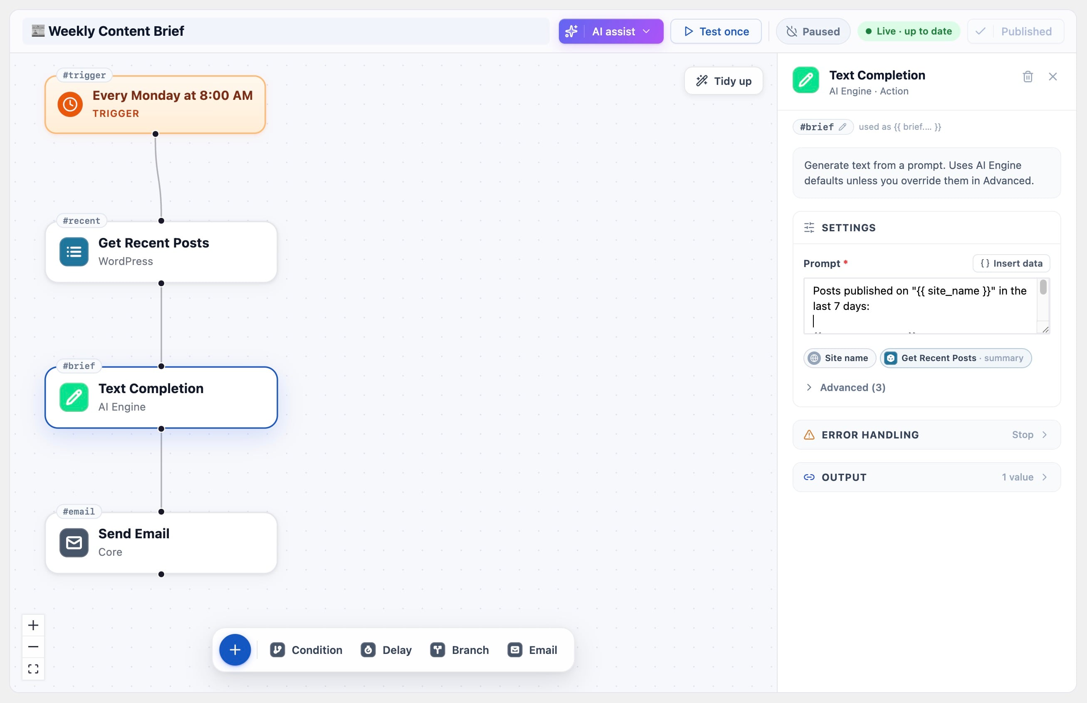Image resolution: width=1087 pixels, height=703 pixels.
Task: Click the Tidy up magic wand icon
Action: 702,81
